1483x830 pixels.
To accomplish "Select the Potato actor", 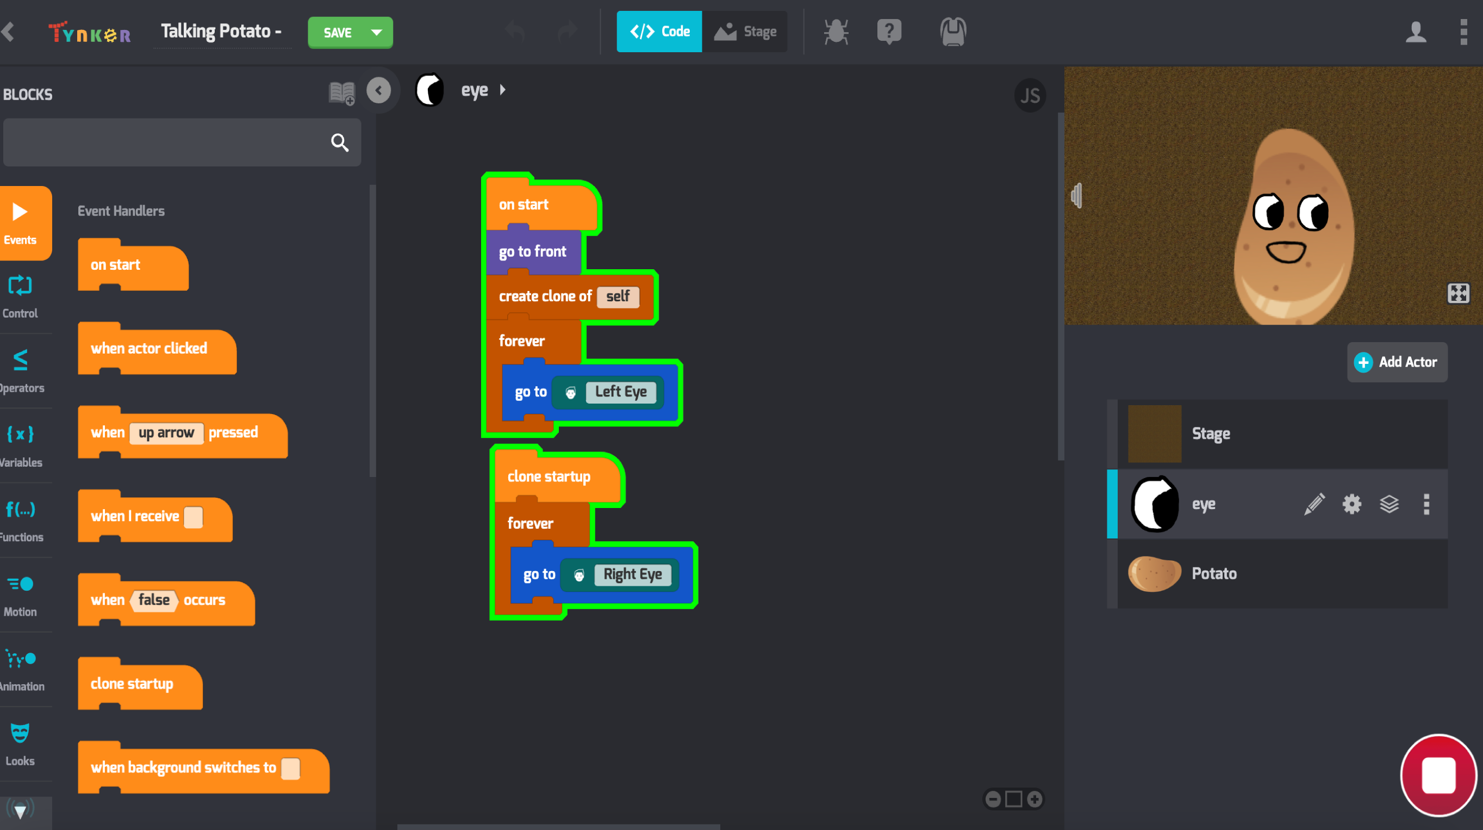I will tap(1277, 574).
